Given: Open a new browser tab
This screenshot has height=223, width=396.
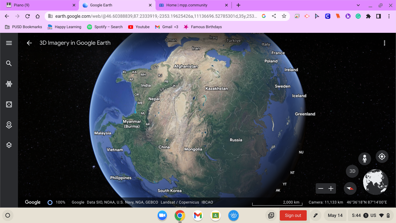Looking at the screenshot, I should point(238,5).
